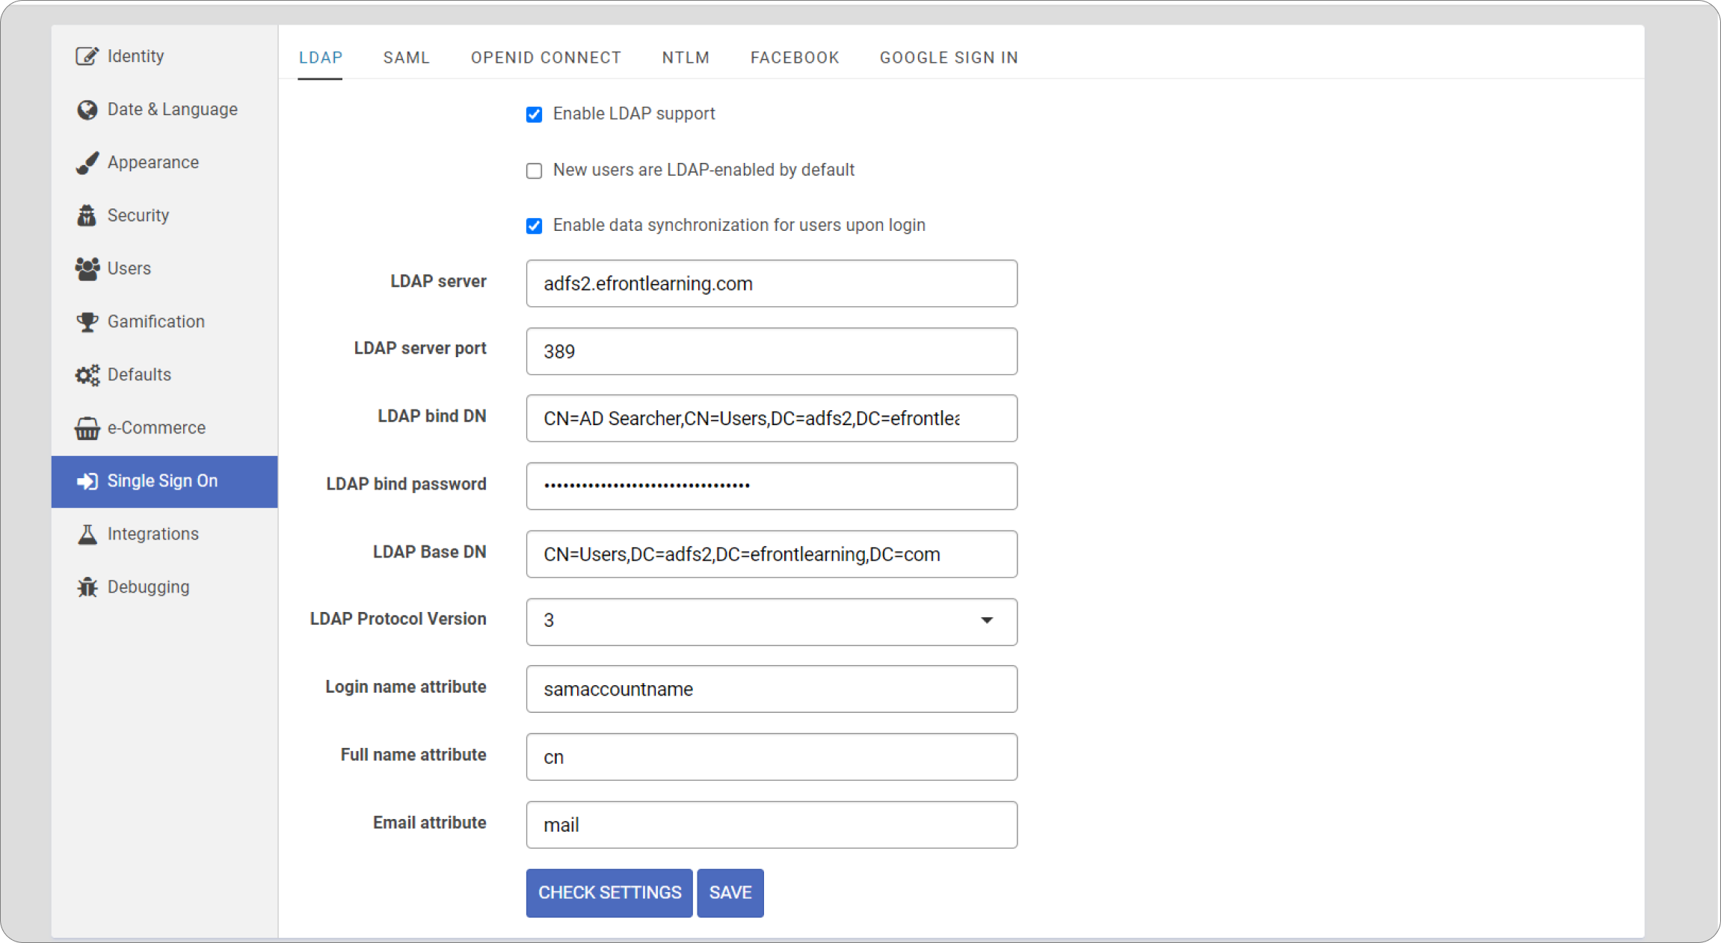Image resolution: width=1721 pixels, height=943 pixels.
Task: Click the LDAP server port field
Action: pyautogui.click(x=772, y=351)
